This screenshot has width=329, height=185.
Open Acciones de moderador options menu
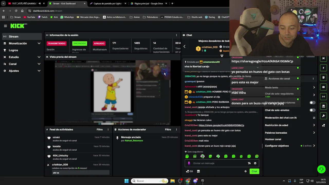pos(176,129)
